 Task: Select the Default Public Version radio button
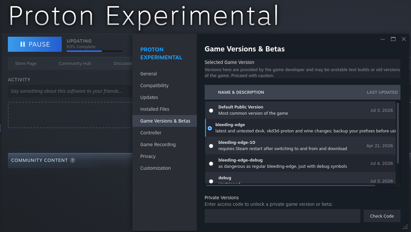(x=211, y=110)
